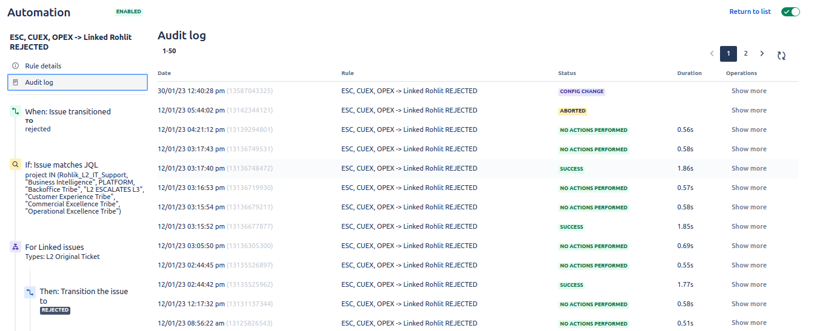Expand Show more for 12/01/23 02:44:42 pm entry

click(749, 284)
